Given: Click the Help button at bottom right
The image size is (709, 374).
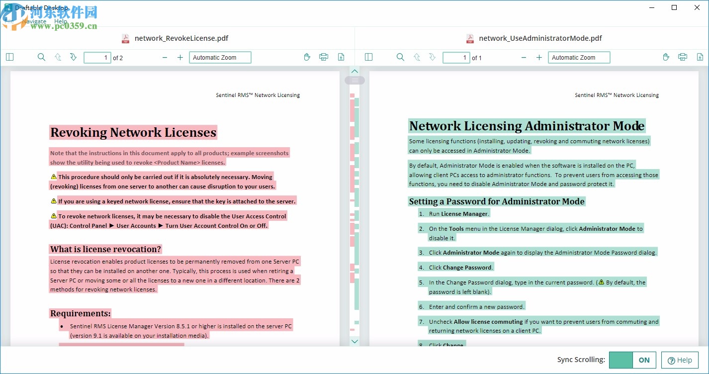Looking at the screenshot, I should (680, 360).
